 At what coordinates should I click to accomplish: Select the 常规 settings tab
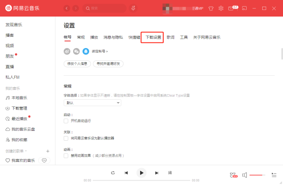81,37
